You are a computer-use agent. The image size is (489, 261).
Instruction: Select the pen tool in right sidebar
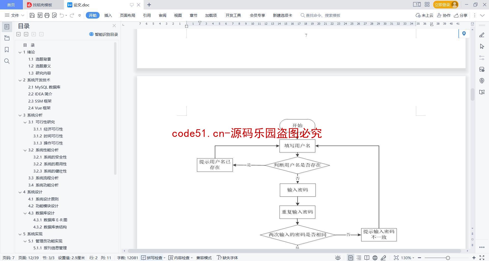pos(482,35)
